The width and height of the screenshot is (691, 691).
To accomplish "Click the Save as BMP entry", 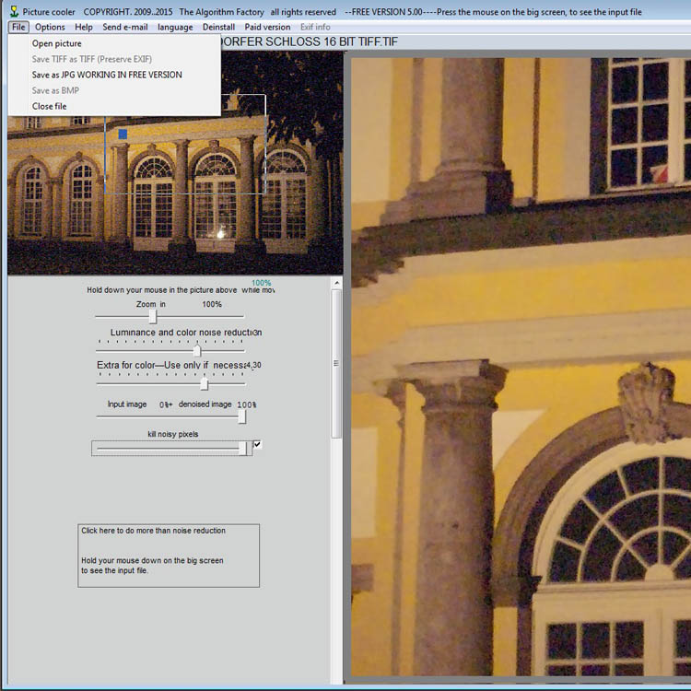I will pyautogui.click(x=114, y=90).
